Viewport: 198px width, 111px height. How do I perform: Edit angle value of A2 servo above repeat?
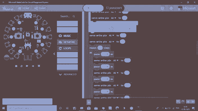(123, 42)
